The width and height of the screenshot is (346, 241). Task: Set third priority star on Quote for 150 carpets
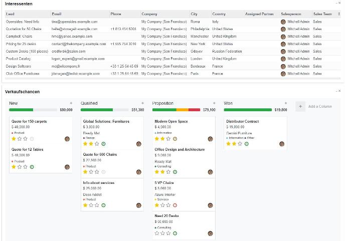(26, 139)
